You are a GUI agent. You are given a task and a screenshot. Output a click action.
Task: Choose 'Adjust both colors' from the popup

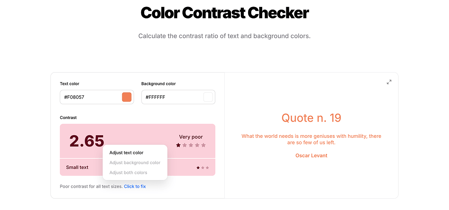128,173
